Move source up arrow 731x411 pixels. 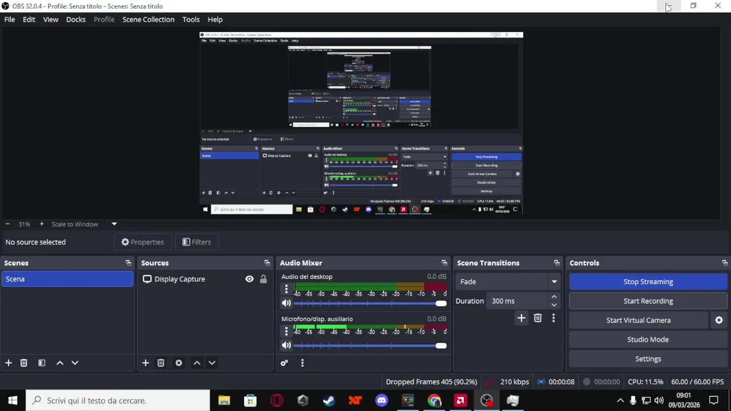coord(197,362)
